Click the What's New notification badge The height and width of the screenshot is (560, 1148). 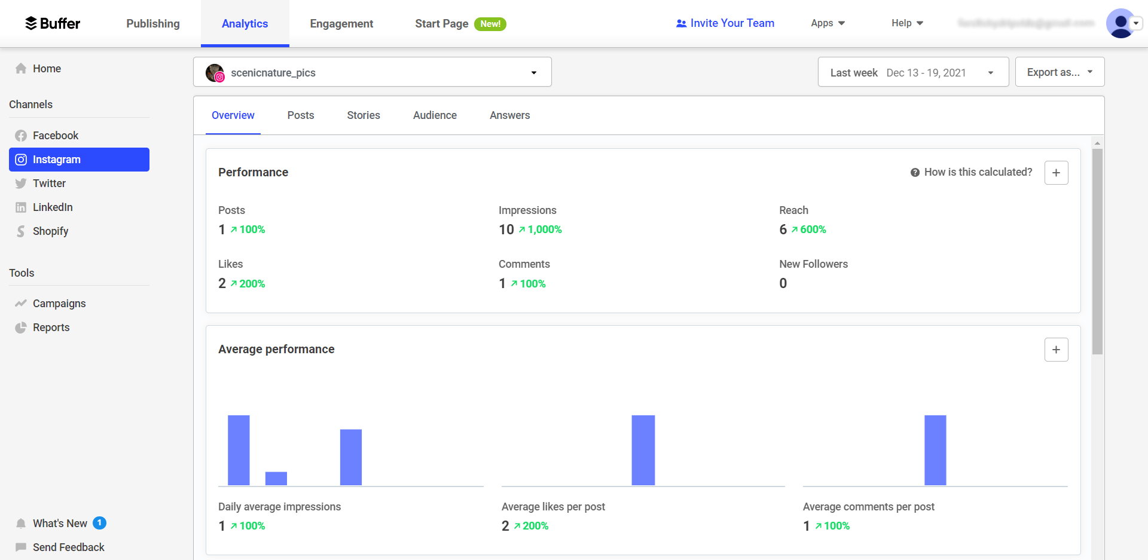pyautogui.click(x=100, y=523)
